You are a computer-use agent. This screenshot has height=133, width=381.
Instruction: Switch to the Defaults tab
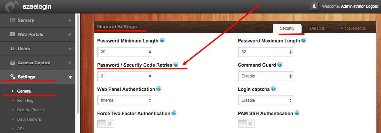317,28
